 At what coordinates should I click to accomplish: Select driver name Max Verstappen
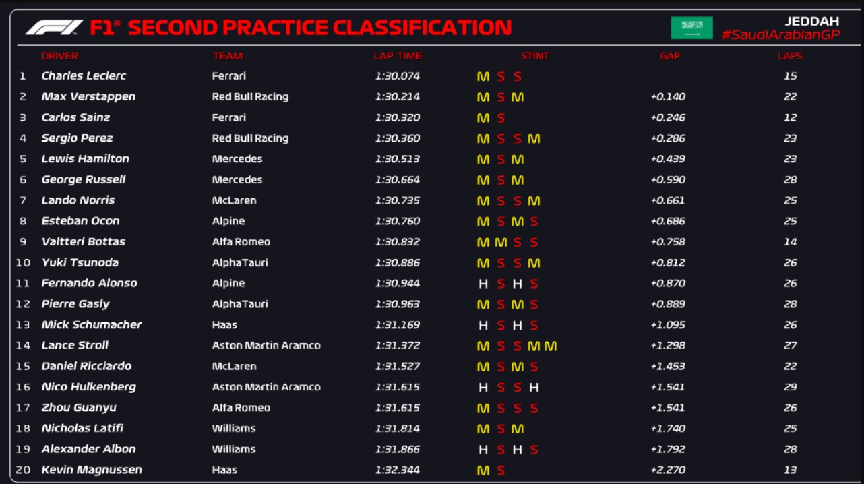(88, 97)
